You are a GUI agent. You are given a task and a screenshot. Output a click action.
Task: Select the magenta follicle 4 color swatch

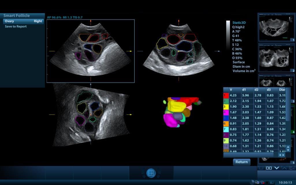(226, 112)
